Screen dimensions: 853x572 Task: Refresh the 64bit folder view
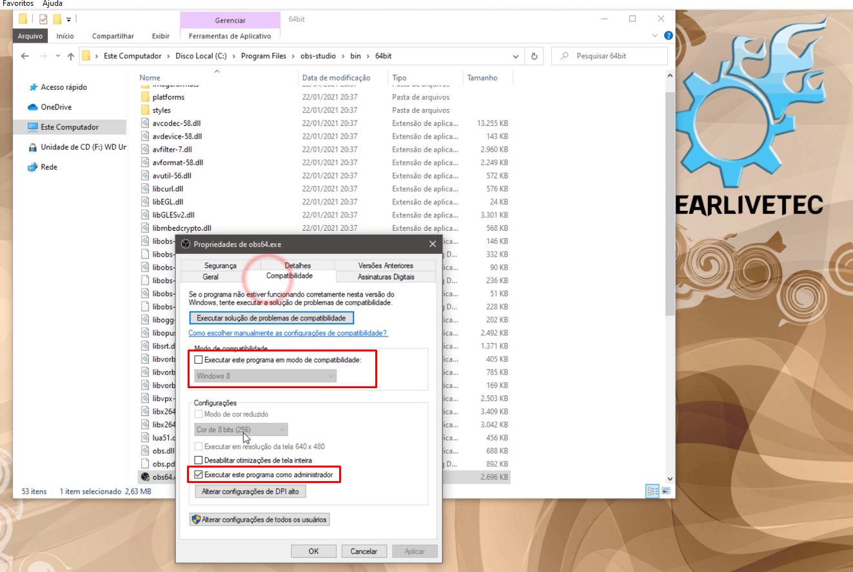[534, 56]
